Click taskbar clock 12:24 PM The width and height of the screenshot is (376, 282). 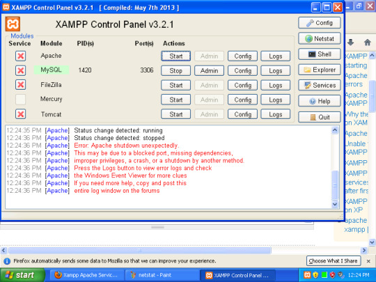pos(359,275)
